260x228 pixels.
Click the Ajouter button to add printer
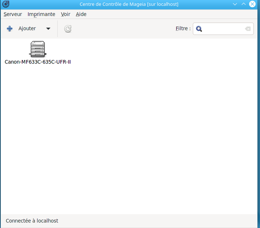27,28
